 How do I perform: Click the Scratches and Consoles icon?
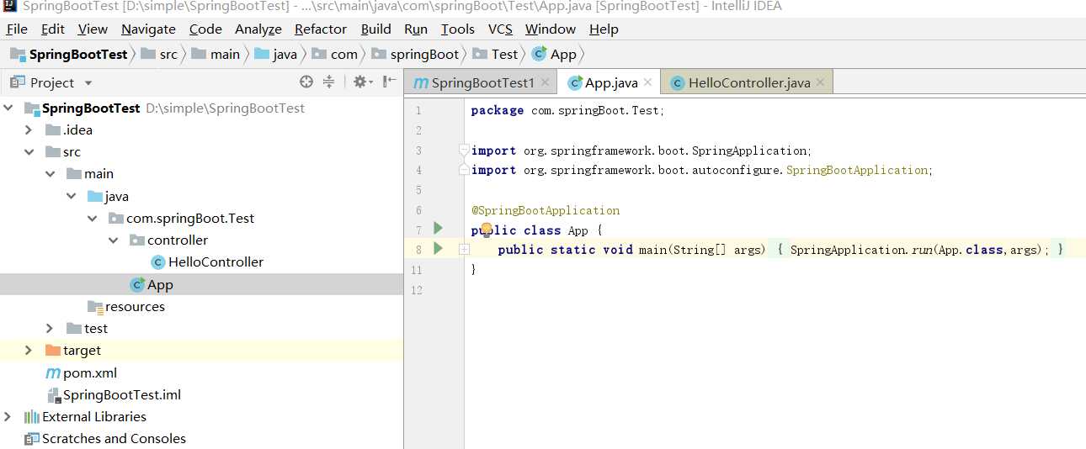point(32,438)
